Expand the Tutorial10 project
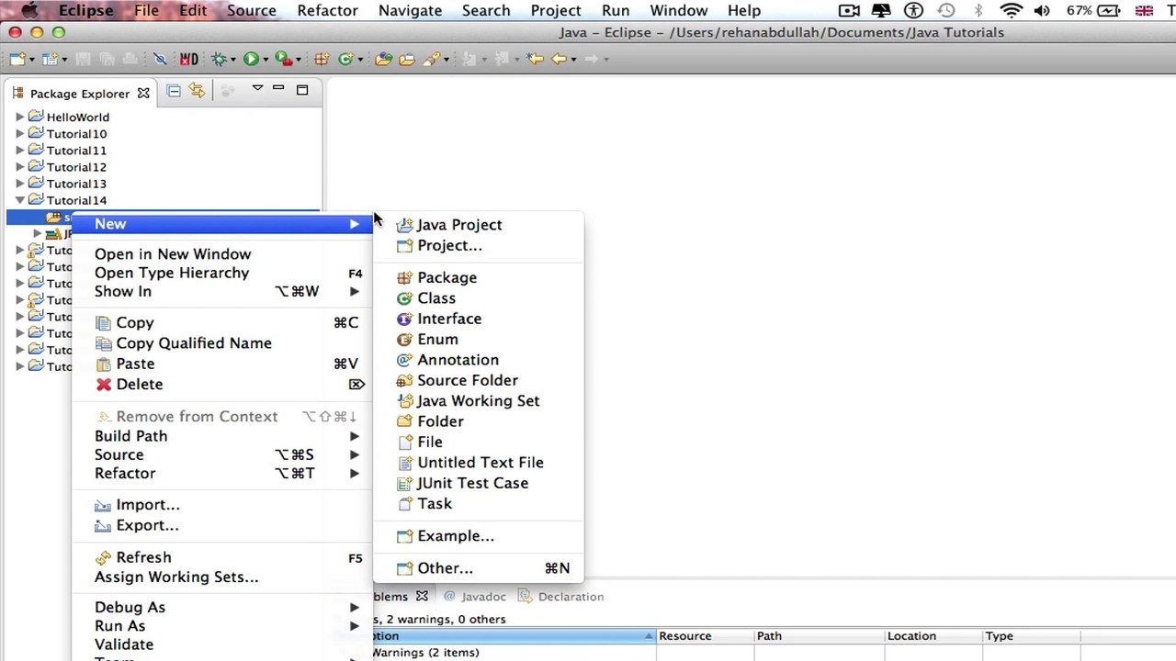 pyautogui.click(x=20, y=134)
